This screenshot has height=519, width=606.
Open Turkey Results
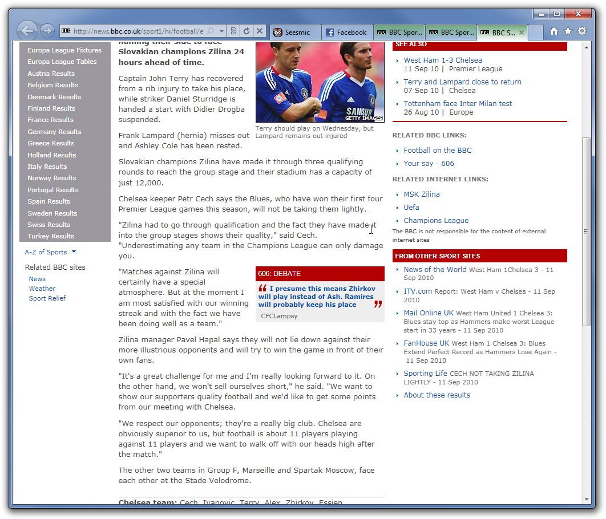click(51, 236)
